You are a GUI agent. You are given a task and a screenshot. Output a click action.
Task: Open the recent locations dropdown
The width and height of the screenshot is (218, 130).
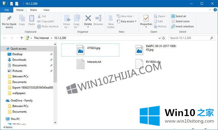pyautogui.click(x=17, y=38)
